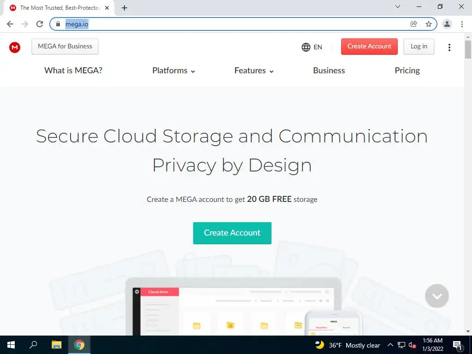
Task: Open Windows taskbar search
Action: [x=33, y=345]
